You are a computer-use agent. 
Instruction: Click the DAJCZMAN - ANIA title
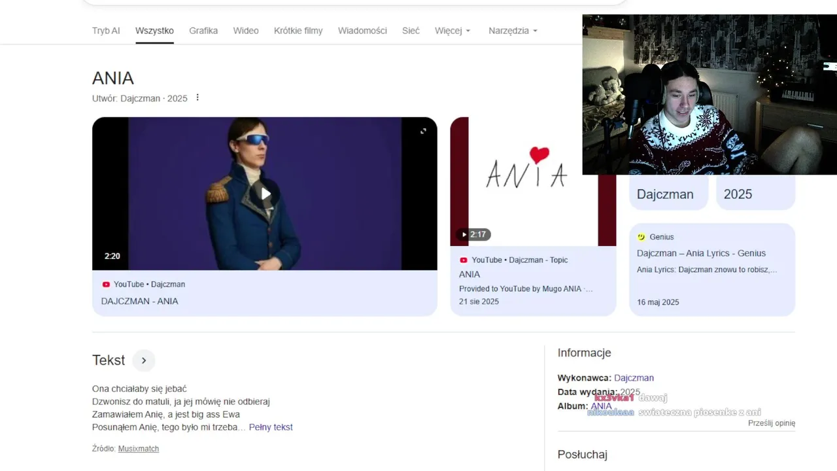click(x=139, y=301)
